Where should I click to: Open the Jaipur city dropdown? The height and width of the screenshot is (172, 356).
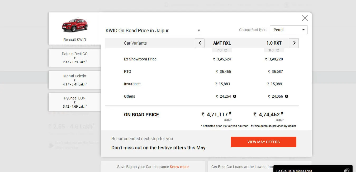click(178, 31)
